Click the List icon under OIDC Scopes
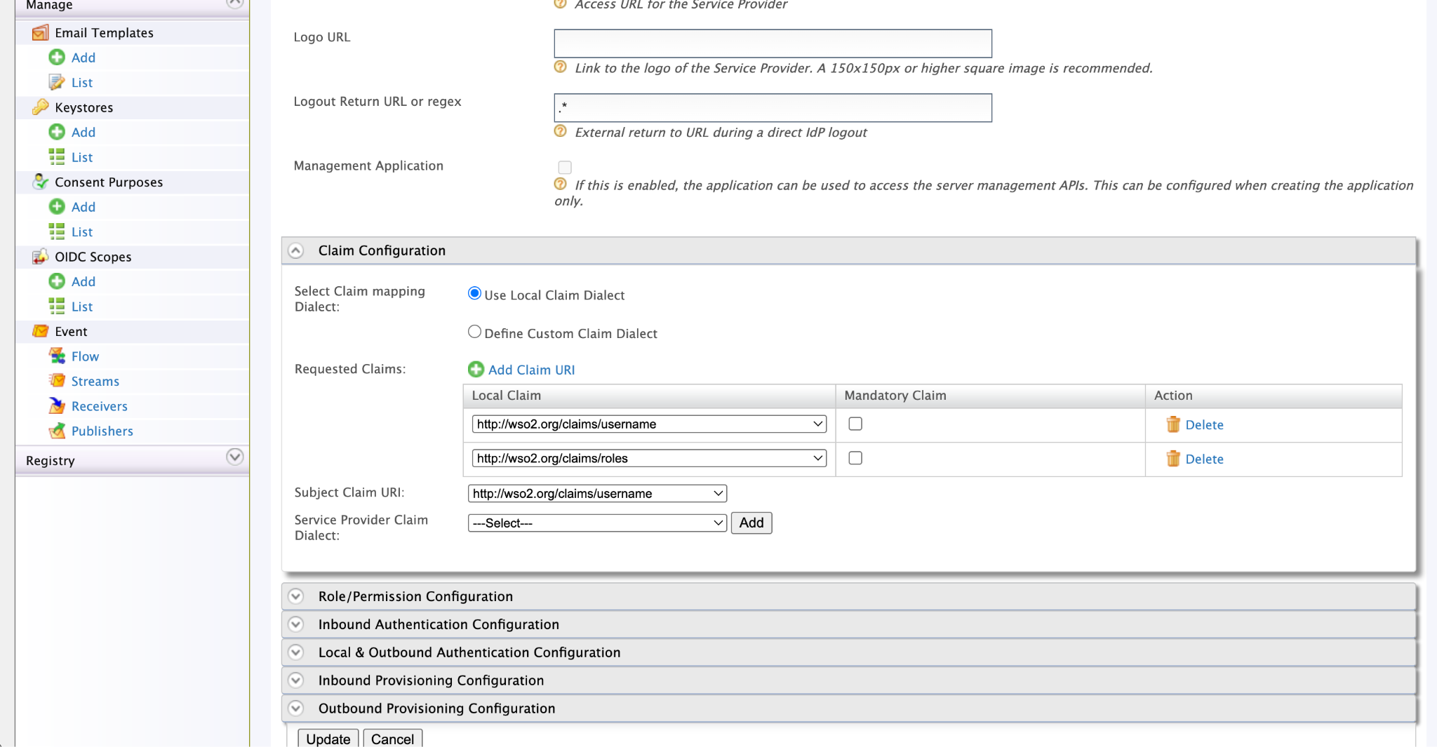The width and height of the screenshot is (1437, 747). pos(57,307)
